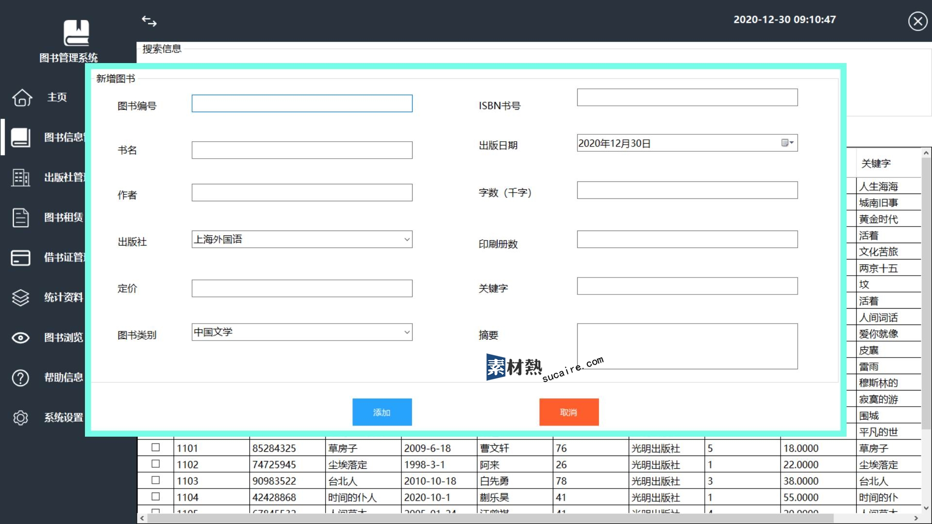Focus the ISBN书号 input field
The image size is (932, 524).
(x=687, y=97)
